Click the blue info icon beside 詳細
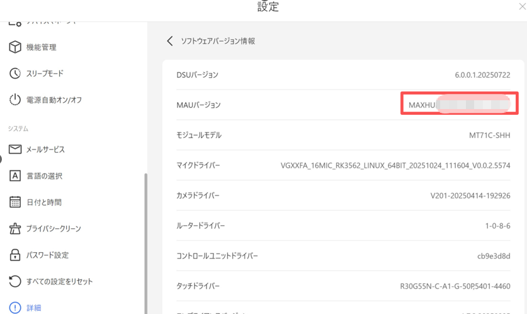 14,308
